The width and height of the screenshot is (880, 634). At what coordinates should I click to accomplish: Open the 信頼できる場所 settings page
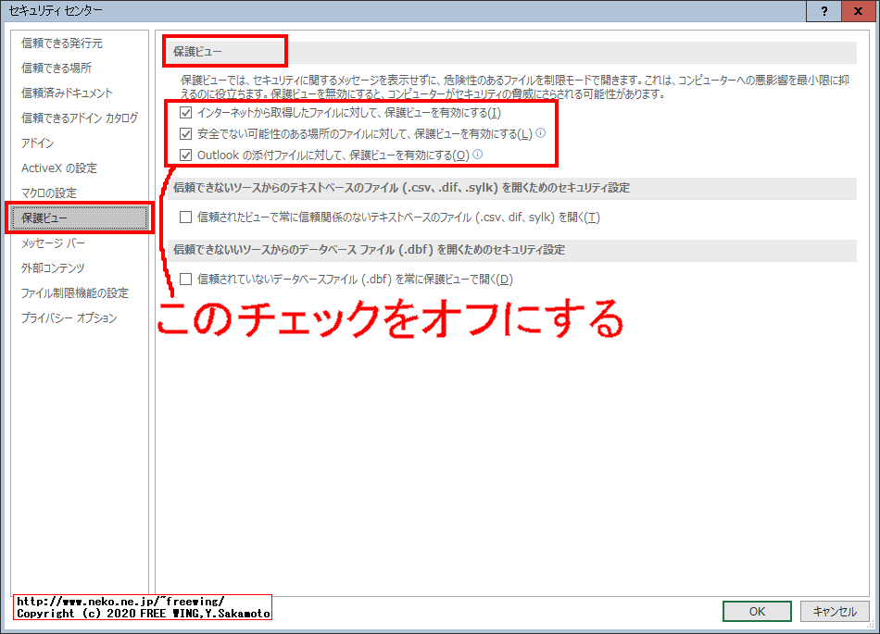click(x=57, y=68)
